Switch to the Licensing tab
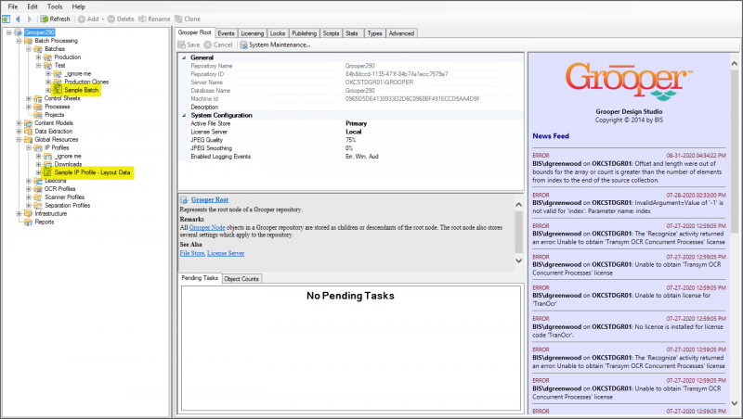 click(x=252, y=33)
